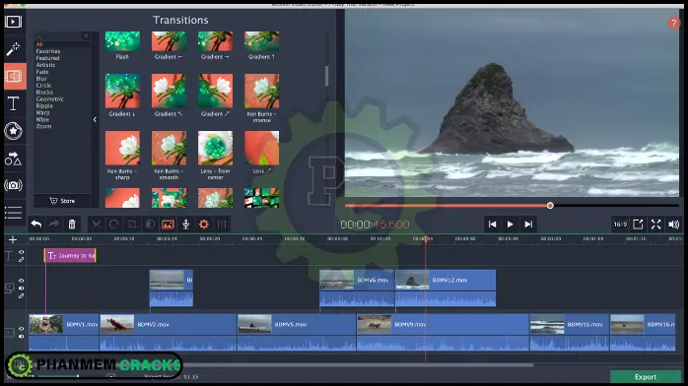Mute the volume speaker icon in preview

(x=673, y=225)
